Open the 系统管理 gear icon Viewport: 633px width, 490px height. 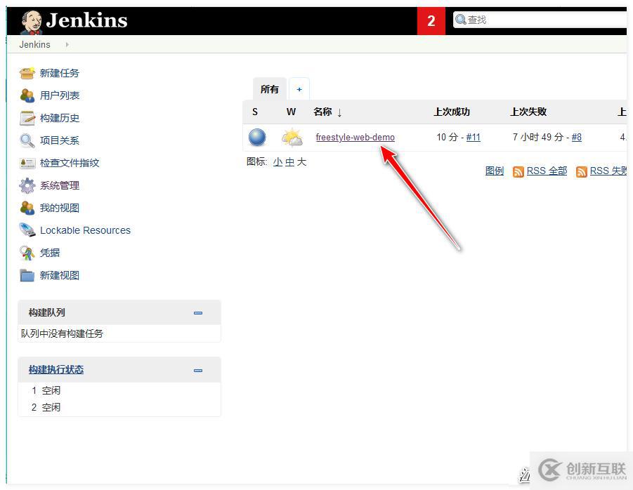(x=27, y=185)
